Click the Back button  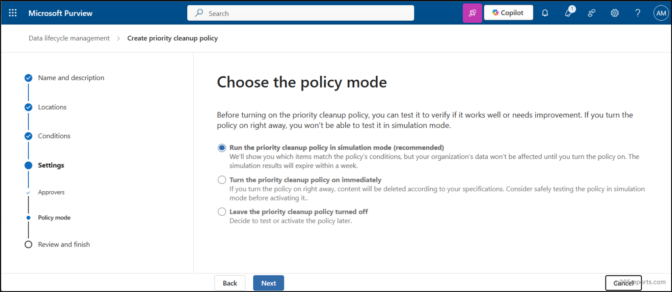230,283
